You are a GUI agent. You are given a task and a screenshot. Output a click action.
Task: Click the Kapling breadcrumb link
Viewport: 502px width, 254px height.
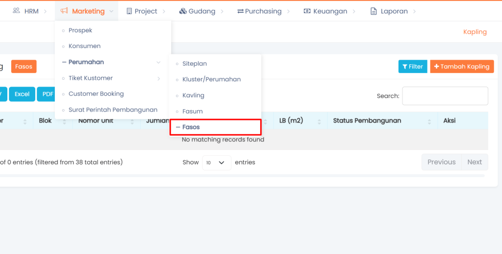pyautogui.click(x=475, y=32)
